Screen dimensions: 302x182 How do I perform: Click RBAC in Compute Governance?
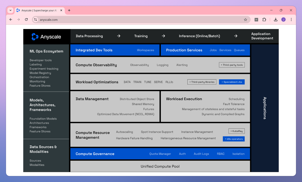(221, 154)
